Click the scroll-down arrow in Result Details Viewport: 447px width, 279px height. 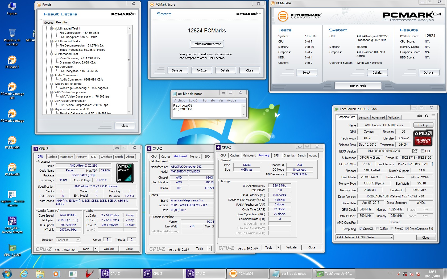pyautogui.click(x=129, y=112)
